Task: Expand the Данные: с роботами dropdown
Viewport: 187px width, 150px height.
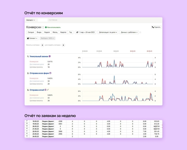Action: coord(129,32)
